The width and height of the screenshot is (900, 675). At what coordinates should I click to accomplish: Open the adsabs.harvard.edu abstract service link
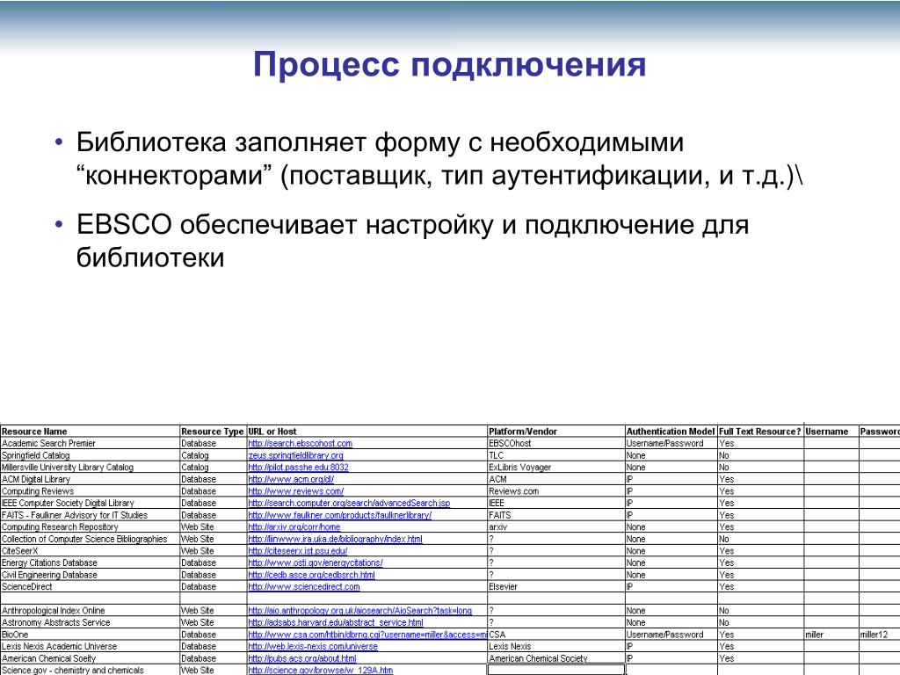335,622
